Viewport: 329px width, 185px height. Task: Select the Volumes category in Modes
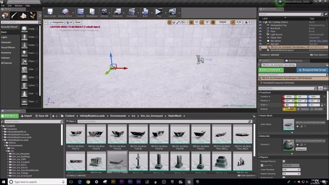5,58
